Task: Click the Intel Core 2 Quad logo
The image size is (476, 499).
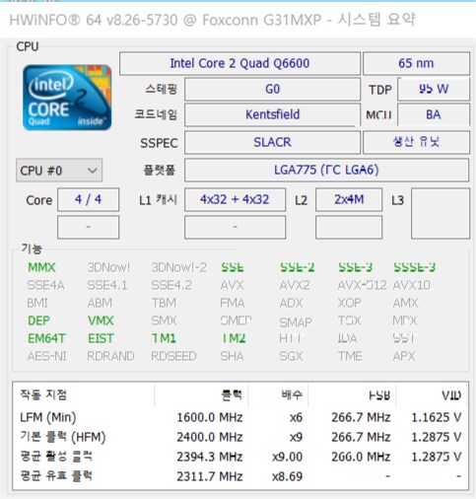Action: coord(67,98)
